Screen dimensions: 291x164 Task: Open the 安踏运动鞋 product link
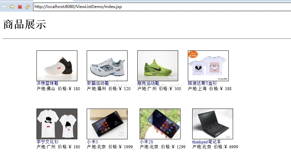point(98,84)
